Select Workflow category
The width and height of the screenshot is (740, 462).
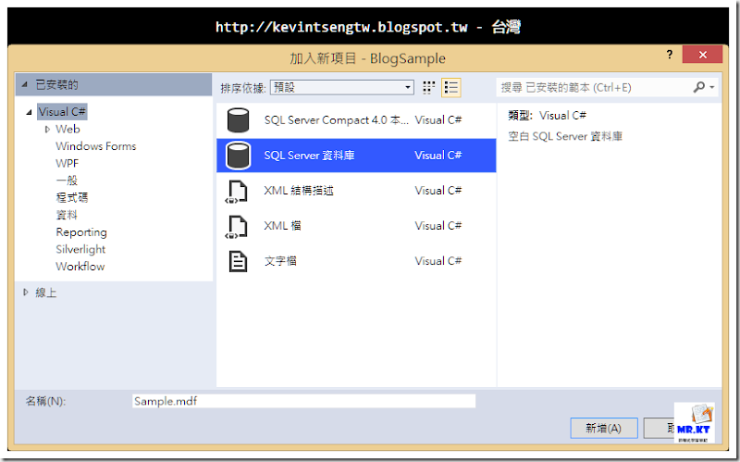point(80,267)
